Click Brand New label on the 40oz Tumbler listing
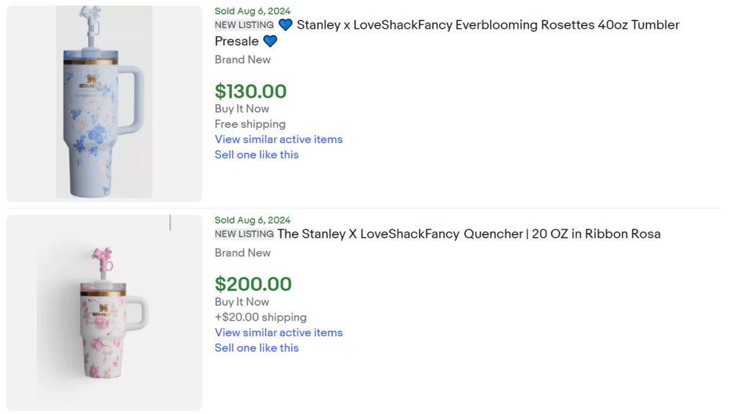This screenshot has width=736, height=414. (x=242, y=60)
